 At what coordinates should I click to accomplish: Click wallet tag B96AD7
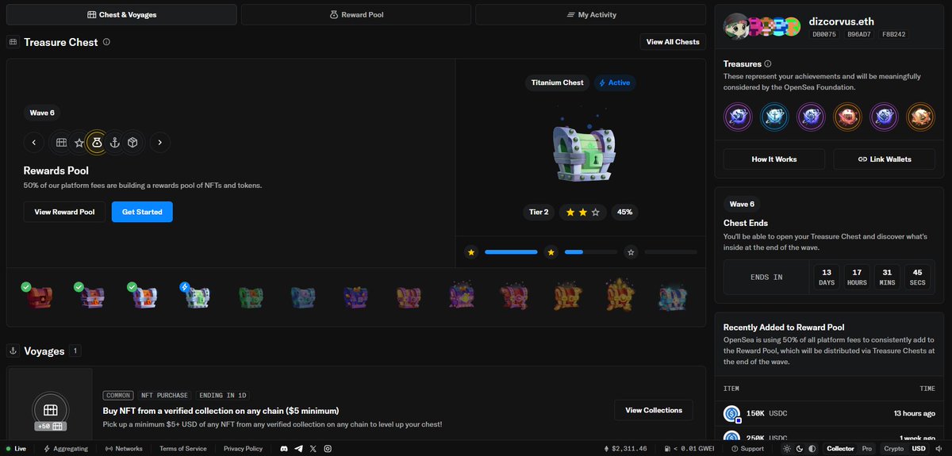tap(858, 34)
